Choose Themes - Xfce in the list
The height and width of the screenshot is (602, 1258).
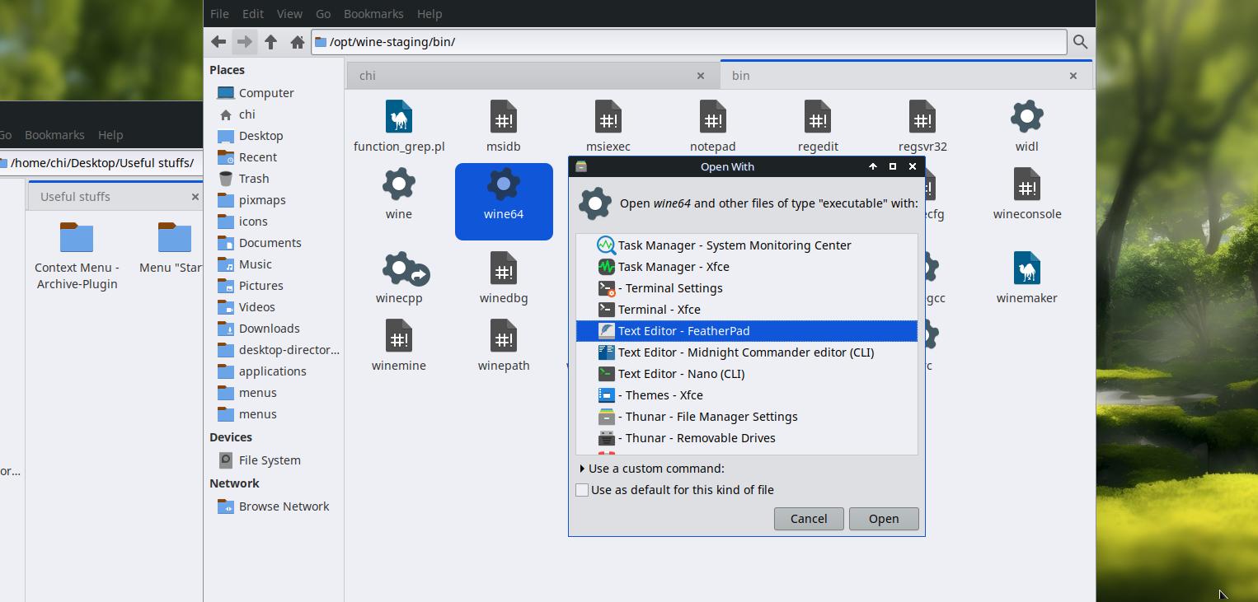(747, 395)
